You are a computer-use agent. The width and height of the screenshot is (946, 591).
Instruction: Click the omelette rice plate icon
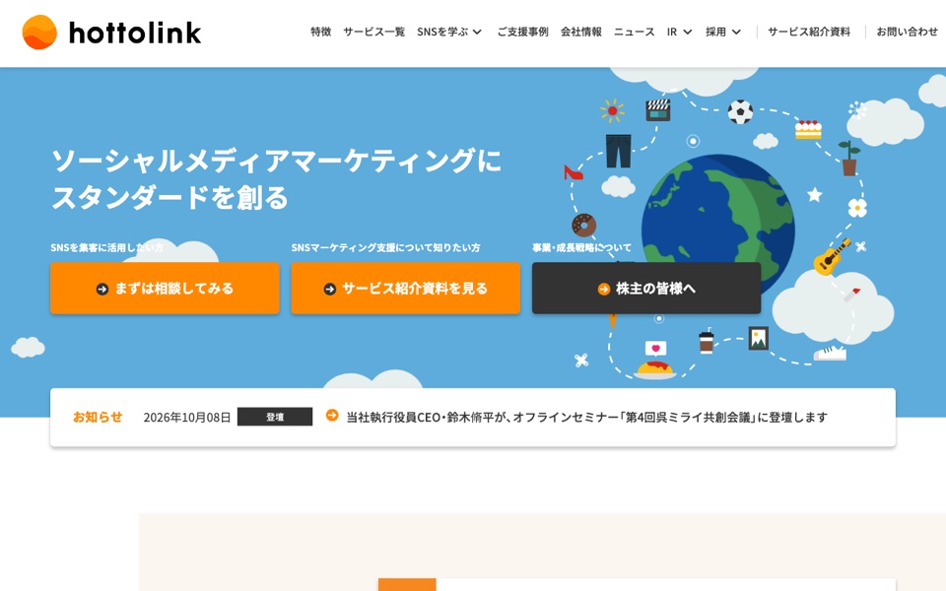click(x=655, y=369)
